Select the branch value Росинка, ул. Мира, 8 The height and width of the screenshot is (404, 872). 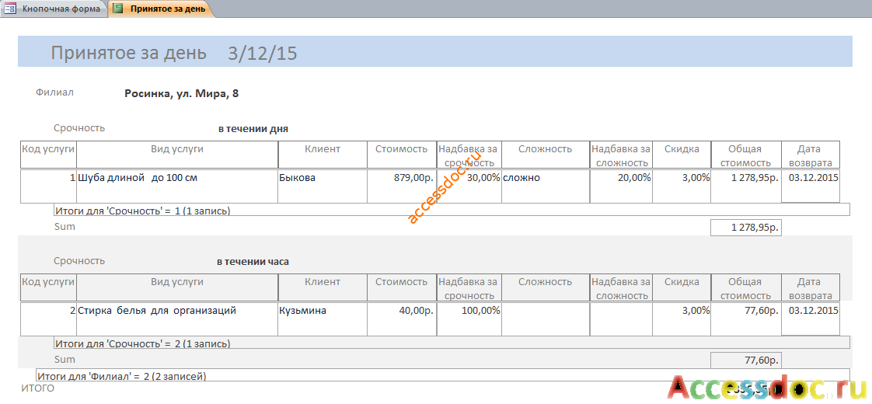pos(182,94)
